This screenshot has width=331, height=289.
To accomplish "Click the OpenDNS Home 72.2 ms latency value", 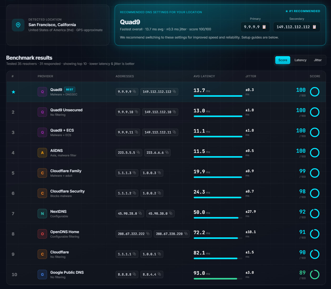I will point(199,233).
